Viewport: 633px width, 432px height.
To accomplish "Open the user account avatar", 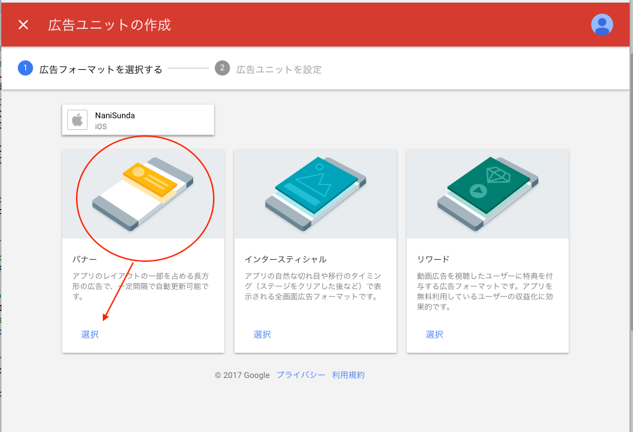I will pos(602,25).
